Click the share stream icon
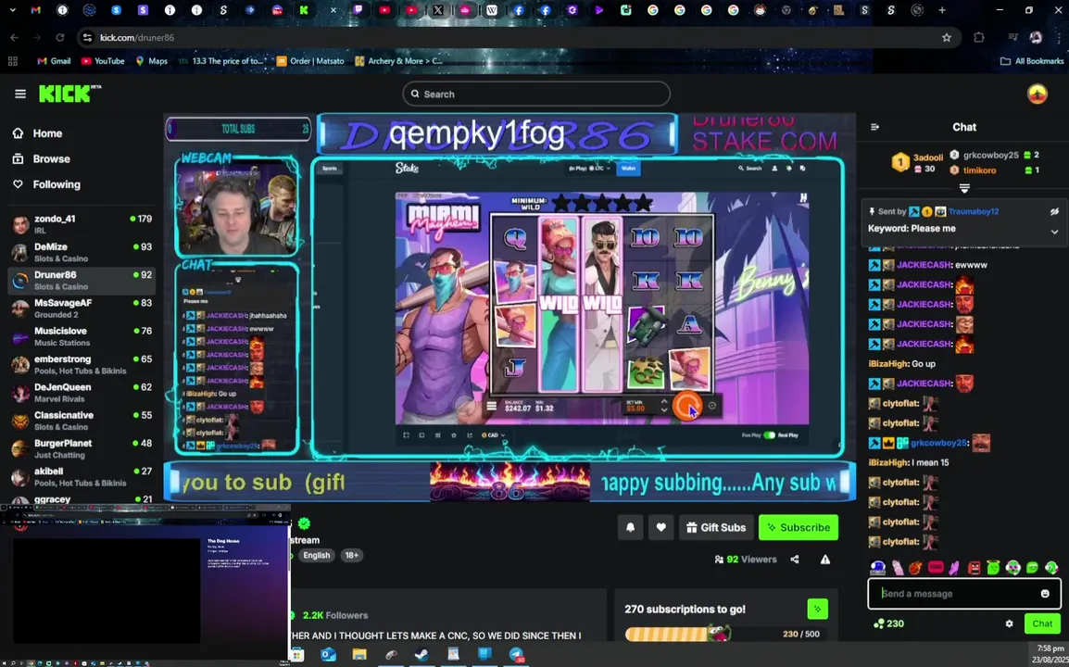 [795, 560]
